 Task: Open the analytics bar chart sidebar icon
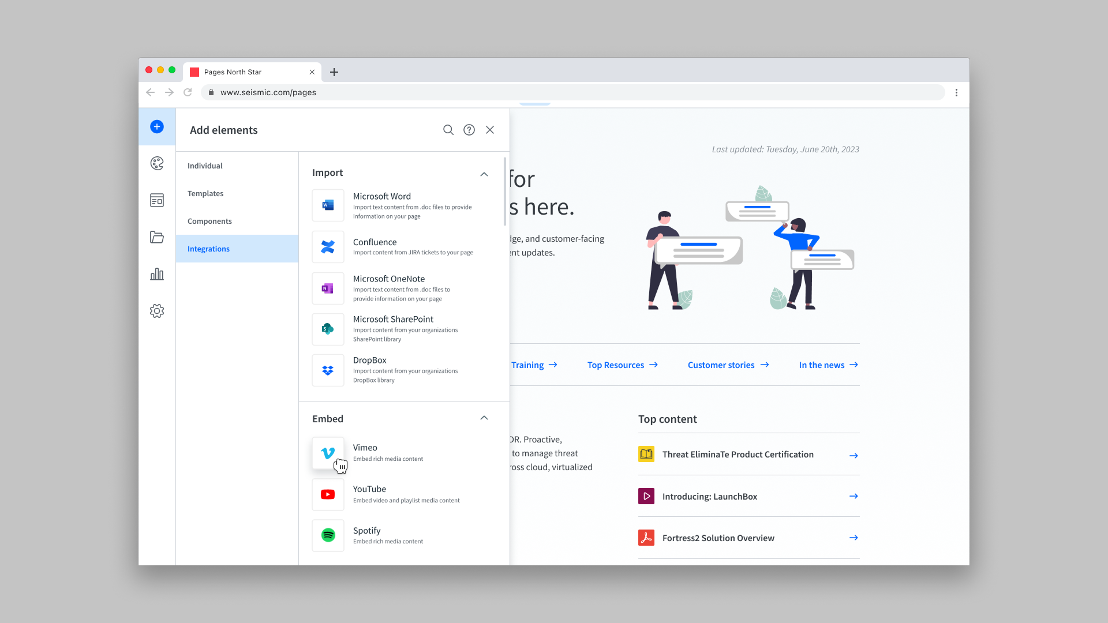(157, 274)
